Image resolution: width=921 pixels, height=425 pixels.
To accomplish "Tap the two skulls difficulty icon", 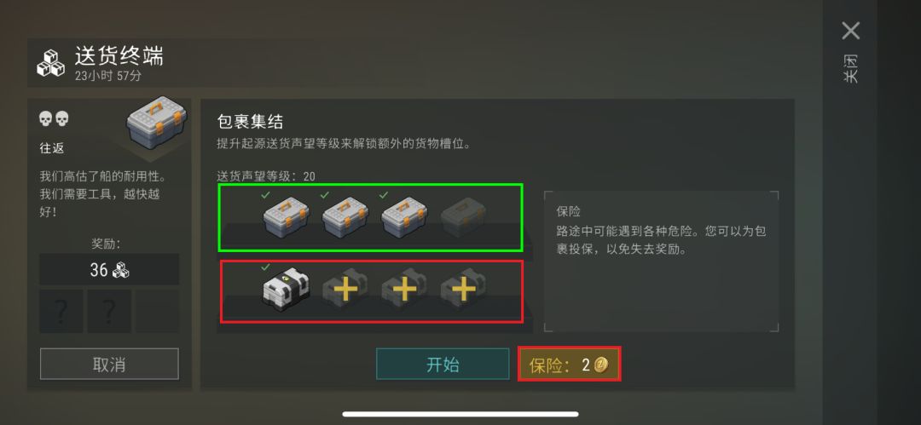I will (x=54, y=119).
